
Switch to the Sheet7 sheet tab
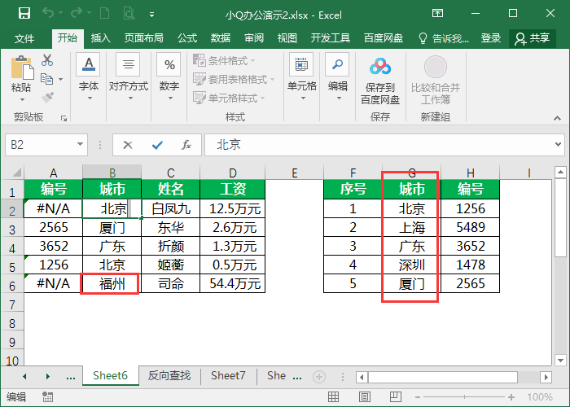(x=228, y=375)
